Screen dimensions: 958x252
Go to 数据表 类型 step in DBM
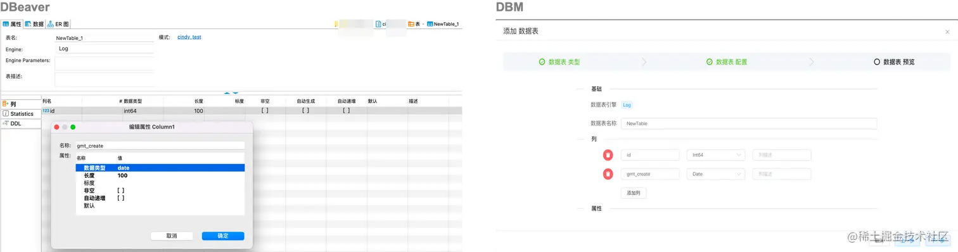tap(559, 62)
